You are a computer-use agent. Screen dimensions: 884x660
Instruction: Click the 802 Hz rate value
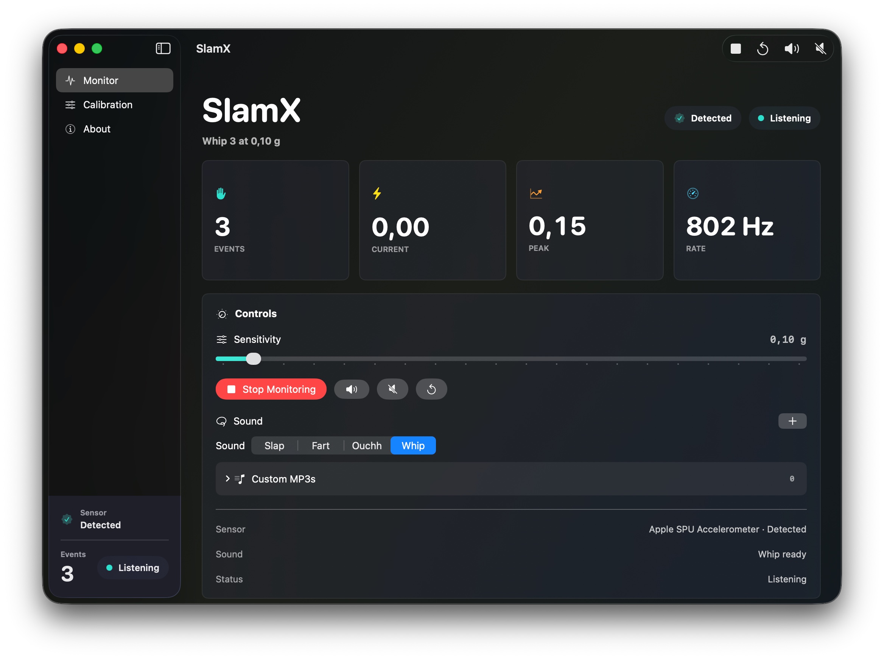pyautogui.click(x=729, y=227)
